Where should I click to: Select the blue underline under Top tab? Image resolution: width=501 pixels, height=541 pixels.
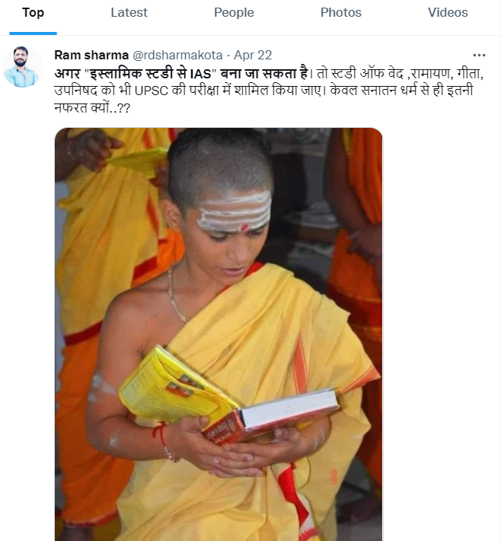pyautogui.click(x=34, y=33)
